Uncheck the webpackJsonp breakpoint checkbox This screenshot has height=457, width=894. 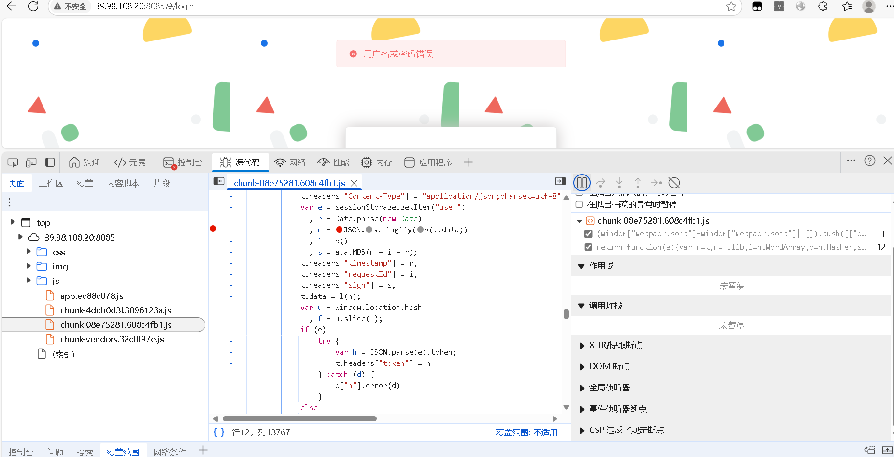click(x=588, y=234)
